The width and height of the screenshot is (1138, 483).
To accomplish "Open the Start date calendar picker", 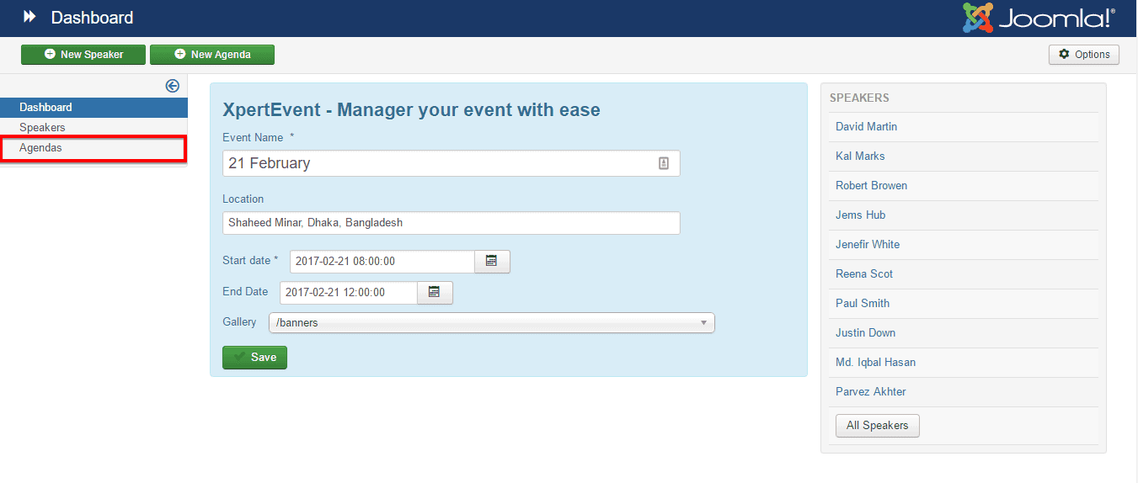I will [492, 262].
